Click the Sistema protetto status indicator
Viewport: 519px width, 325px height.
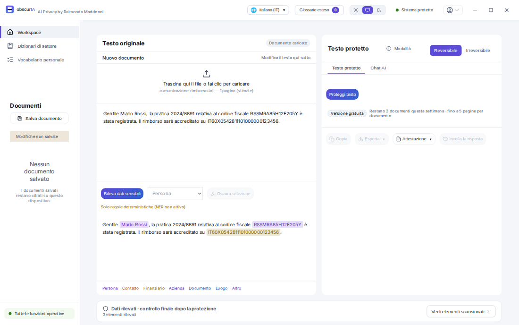click(x=414, y=10)
